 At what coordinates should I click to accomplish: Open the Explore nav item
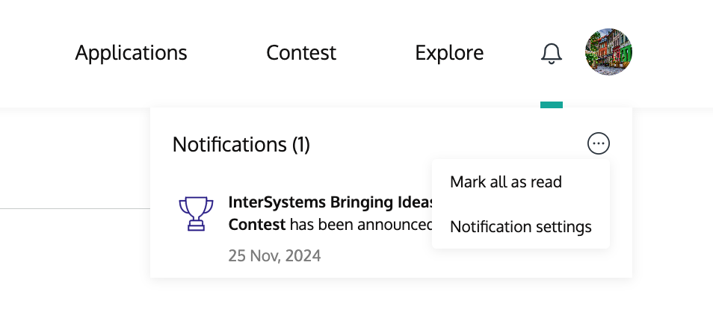coord(449,54)
